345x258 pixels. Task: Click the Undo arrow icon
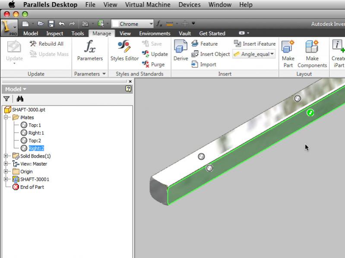pos(62,24)
